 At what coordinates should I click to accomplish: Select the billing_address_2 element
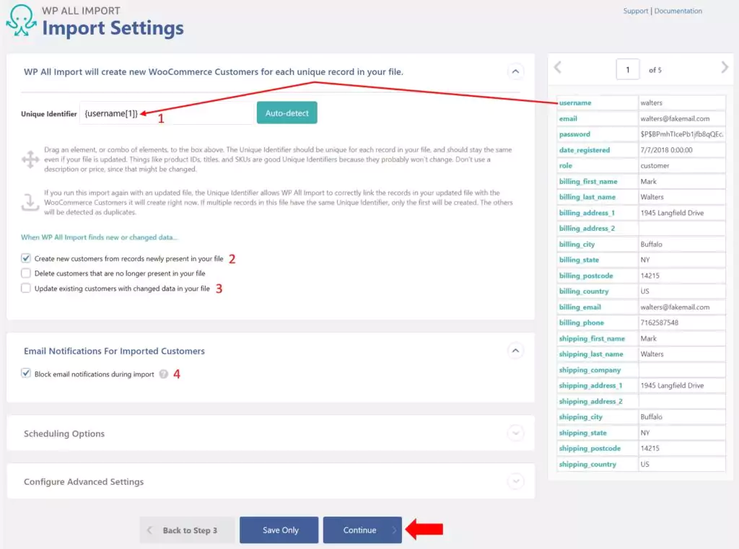pyautogui.click(x=587, y=229)
